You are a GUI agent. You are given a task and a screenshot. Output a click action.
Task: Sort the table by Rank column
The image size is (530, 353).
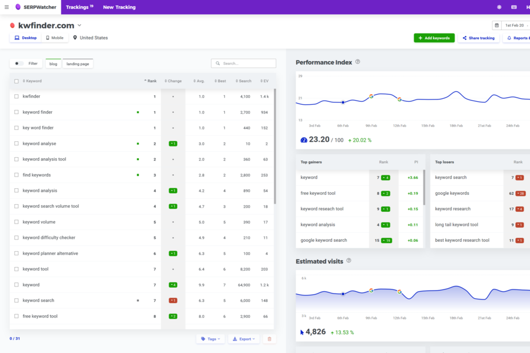coord(150,81)
